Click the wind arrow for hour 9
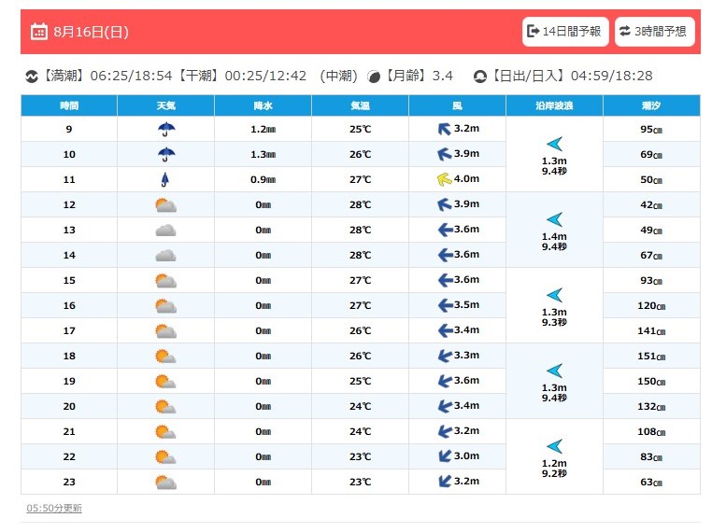 [x=445, y=129]
